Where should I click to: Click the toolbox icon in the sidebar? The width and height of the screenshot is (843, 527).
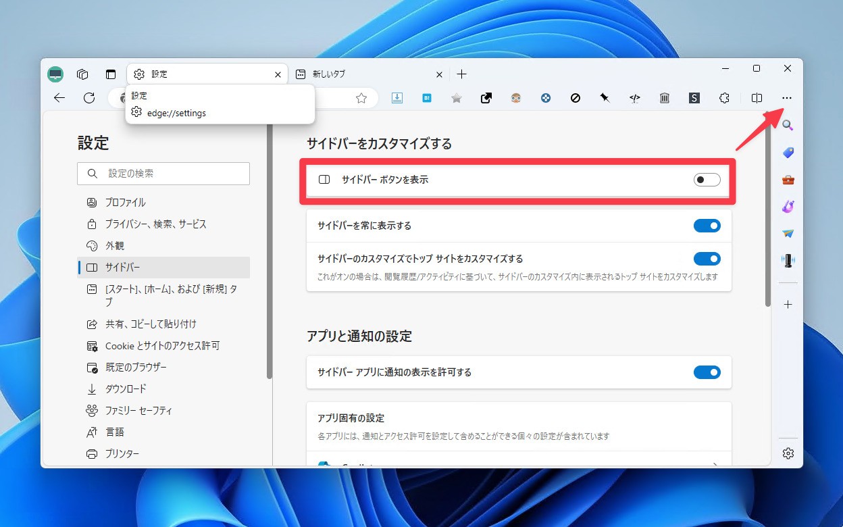click(x=788, y=180)
